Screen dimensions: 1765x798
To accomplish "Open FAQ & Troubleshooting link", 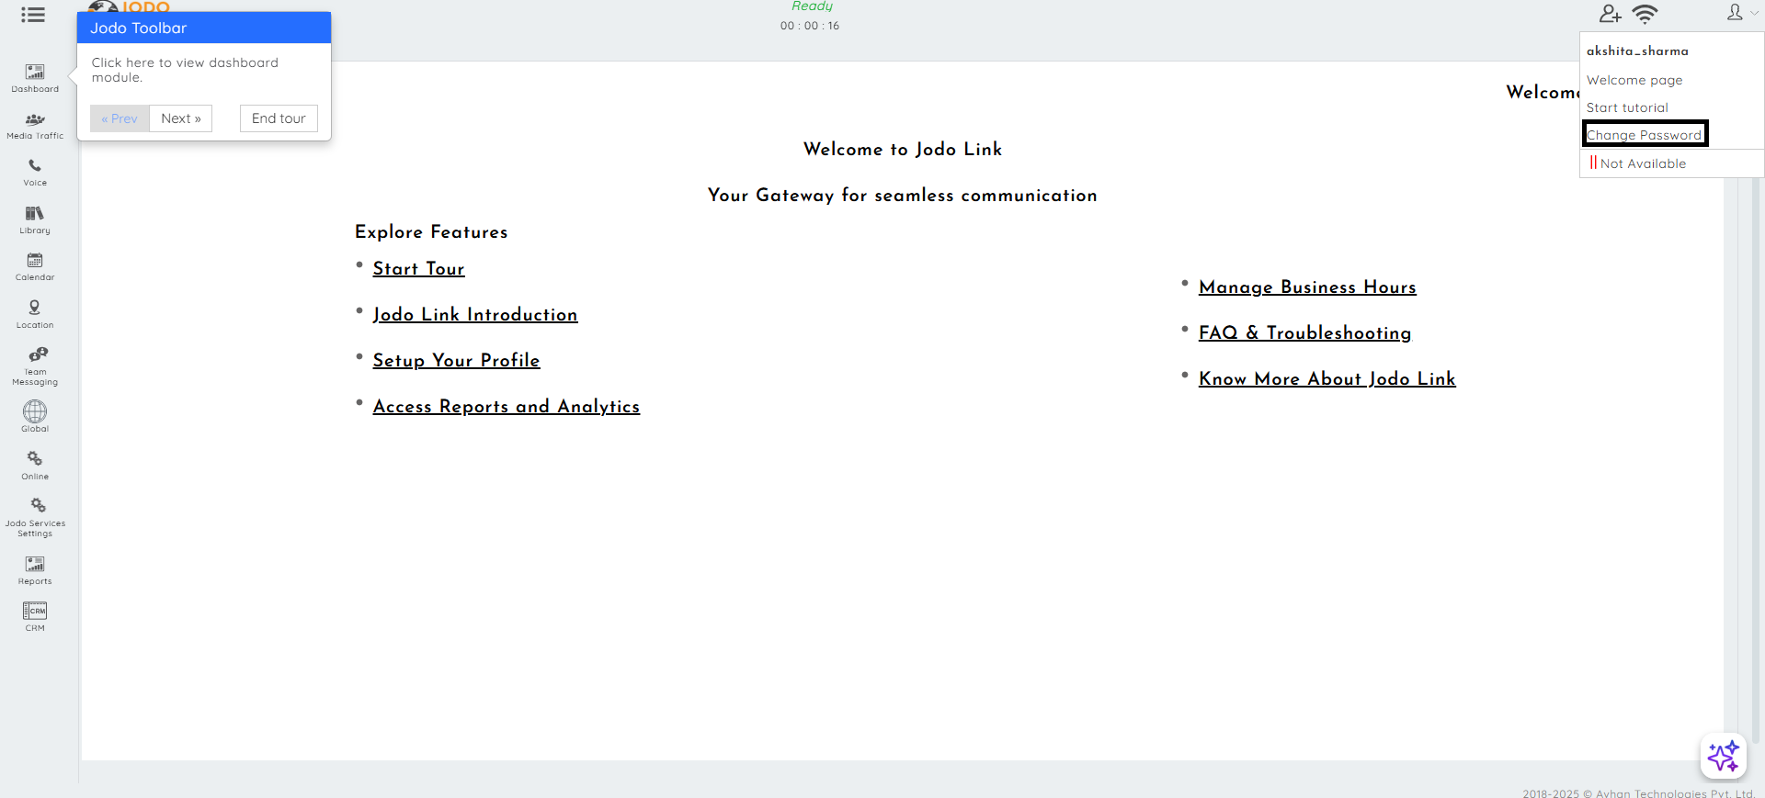I will [x=1304, y=333].
